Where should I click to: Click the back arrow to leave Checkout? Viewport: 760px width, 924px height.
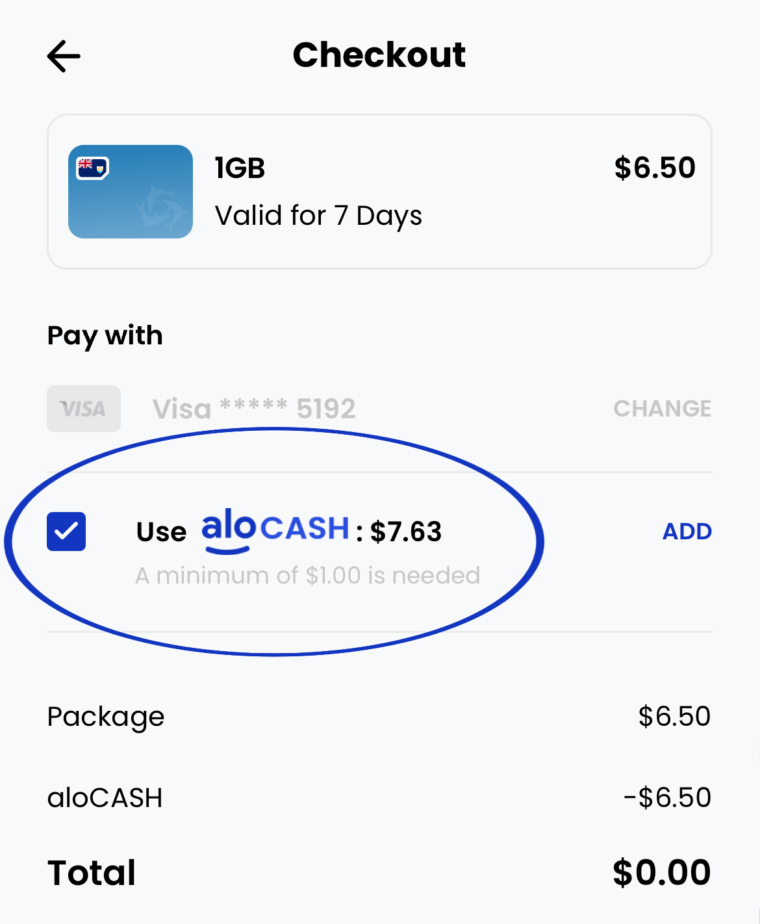click(63, 56)
